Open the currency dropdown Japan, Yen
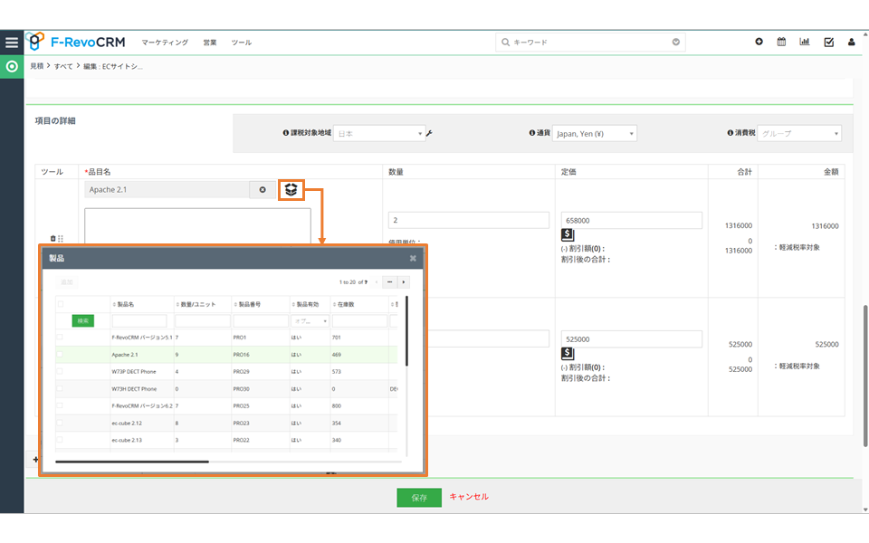The height and width of the screenshot is (543, 869). pyautogui.click(x=595, y=134)
